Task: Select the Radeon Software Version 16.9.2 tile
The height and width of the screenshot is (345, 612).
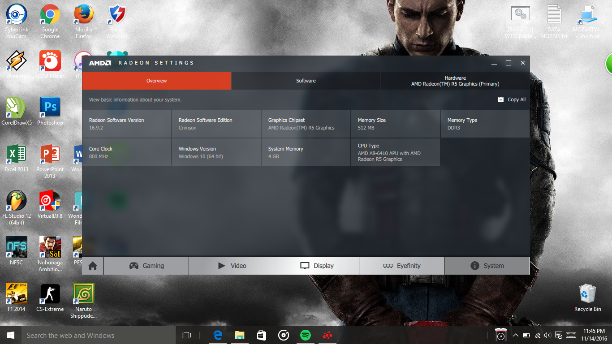Action: pyautogui.click(x=127, y=124)
